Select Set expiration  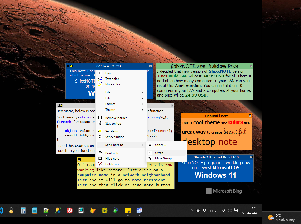click(121, 137)
